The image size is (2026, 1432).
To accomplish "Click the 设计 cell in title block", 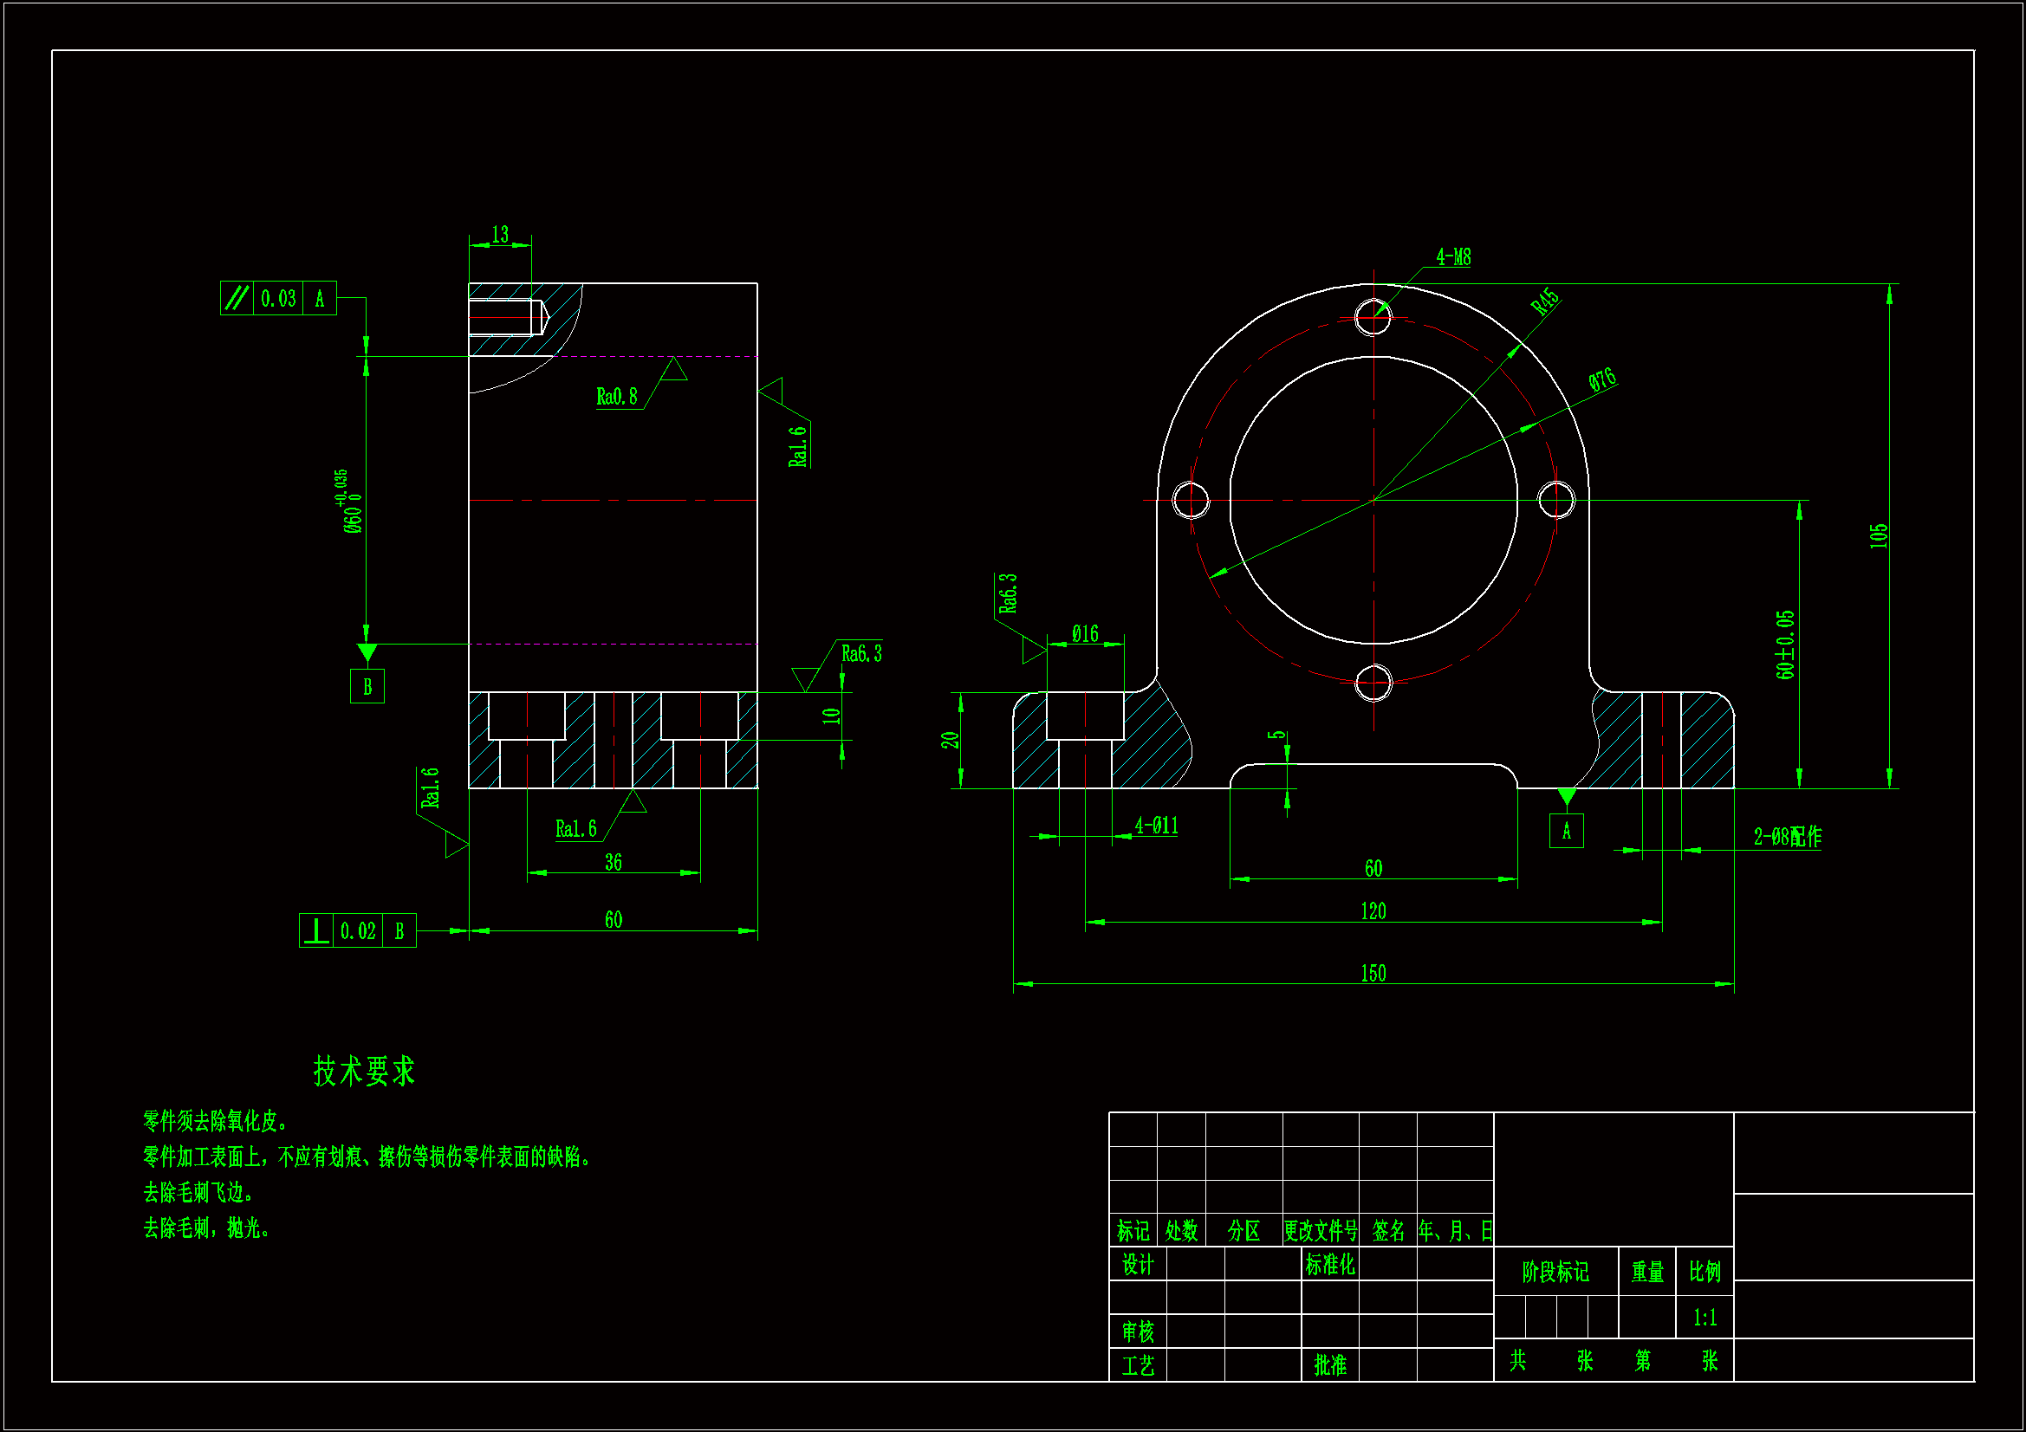I will click(x=1138, y=1266).
